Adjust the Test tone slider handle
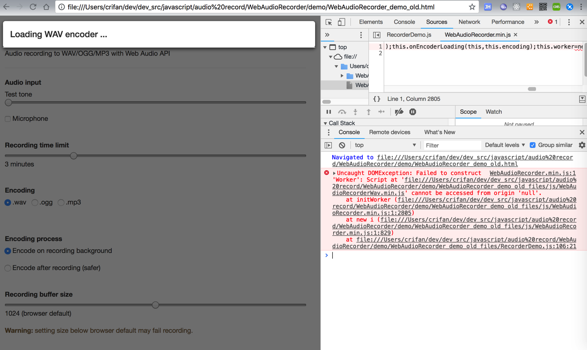Image resolution: width=587 pixels, height=350 pixels. pyautogui.click(x=8, y=103)
